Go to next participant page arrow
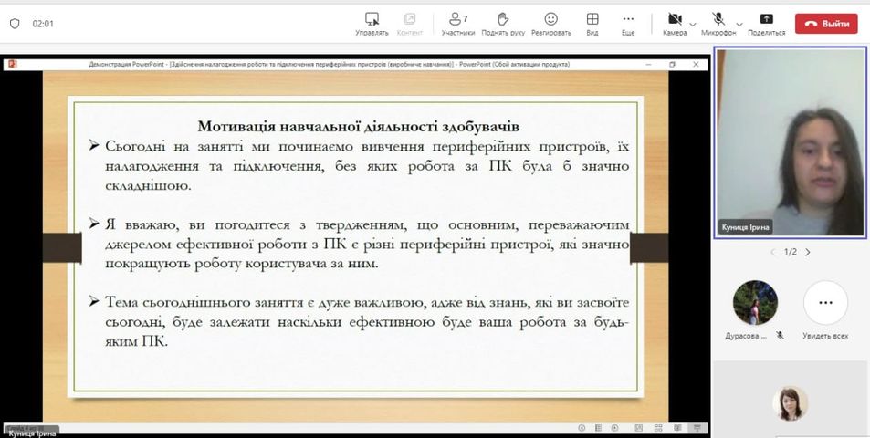Viewport: 870px width, 438px height. pos(808,252)
